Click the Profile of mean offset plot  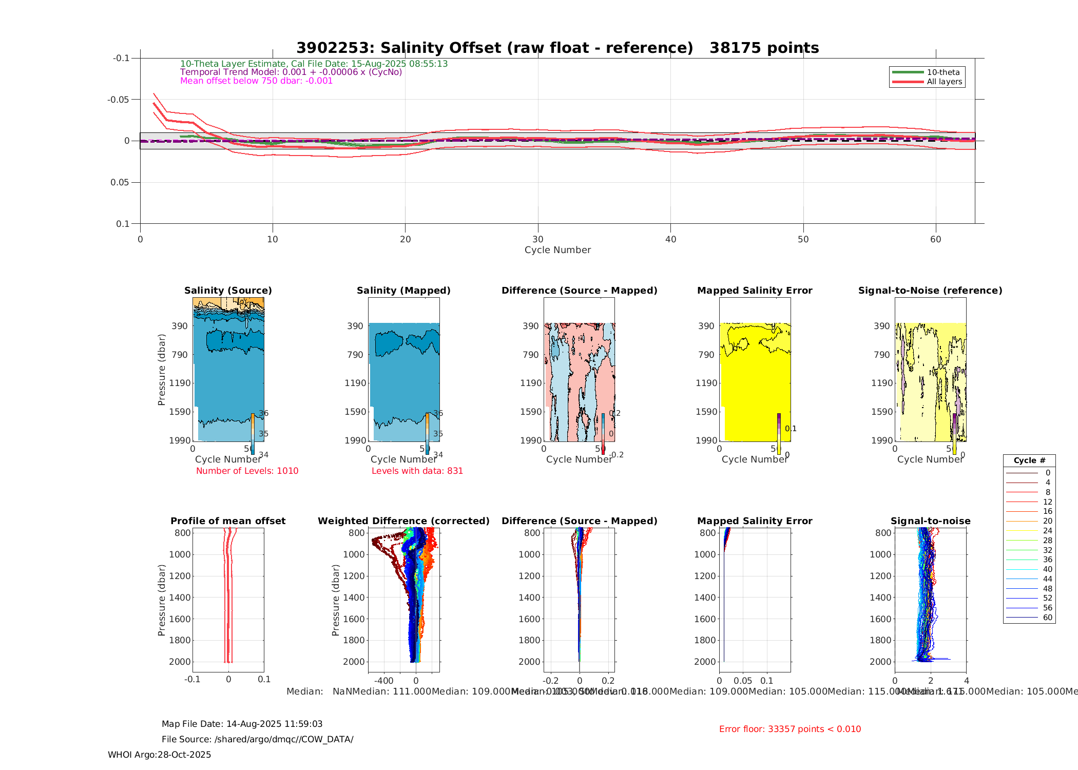228,600
